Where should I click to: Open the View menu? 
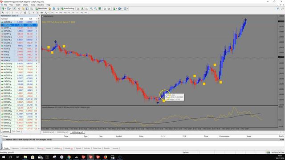tap(11, 5)
